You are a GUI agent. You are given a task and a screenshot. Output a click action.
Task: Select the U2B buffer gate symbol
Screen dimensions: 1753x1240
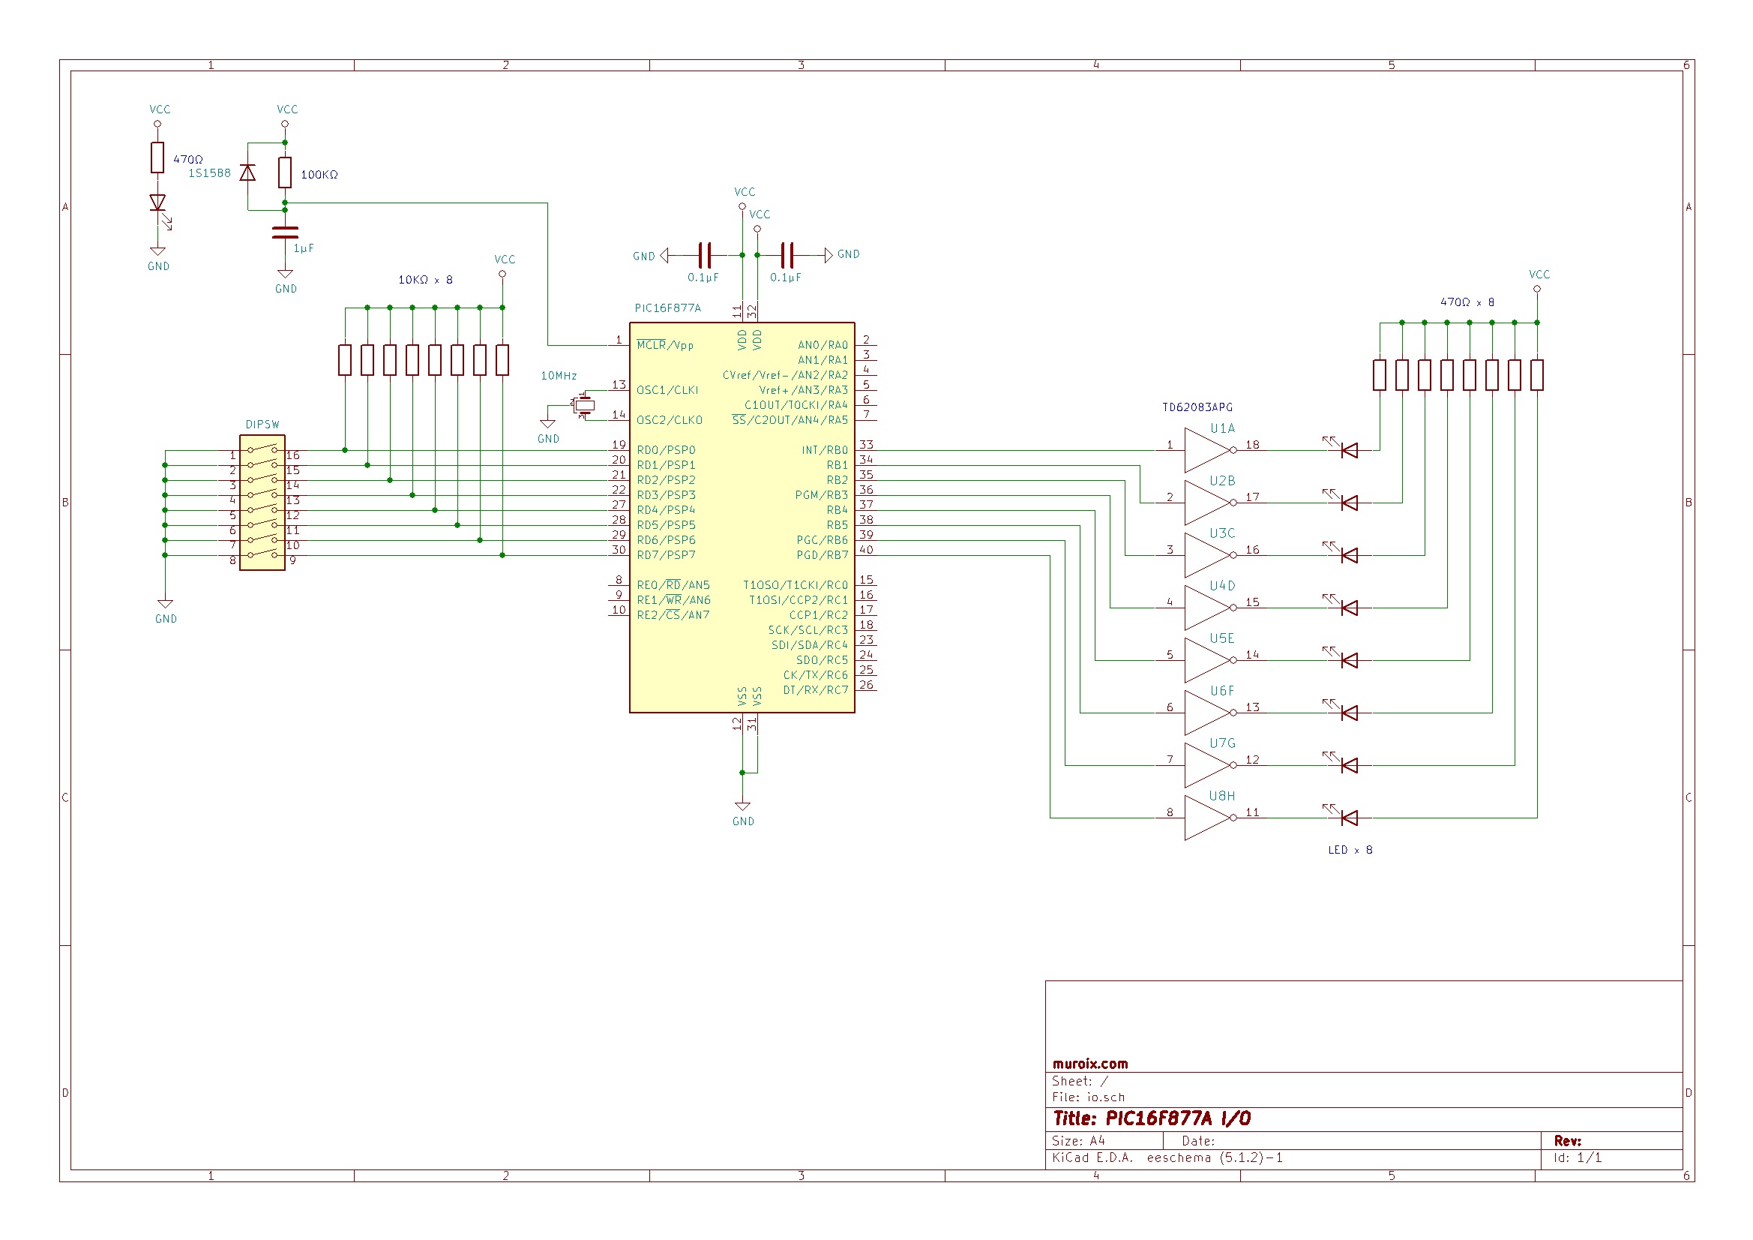click(1210, 503)
